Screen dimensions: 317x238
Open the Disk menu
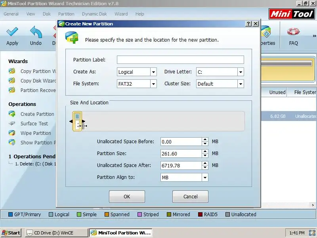(x=46, y=14)
